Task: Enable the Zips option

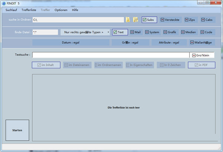Action: pos(190,20)
